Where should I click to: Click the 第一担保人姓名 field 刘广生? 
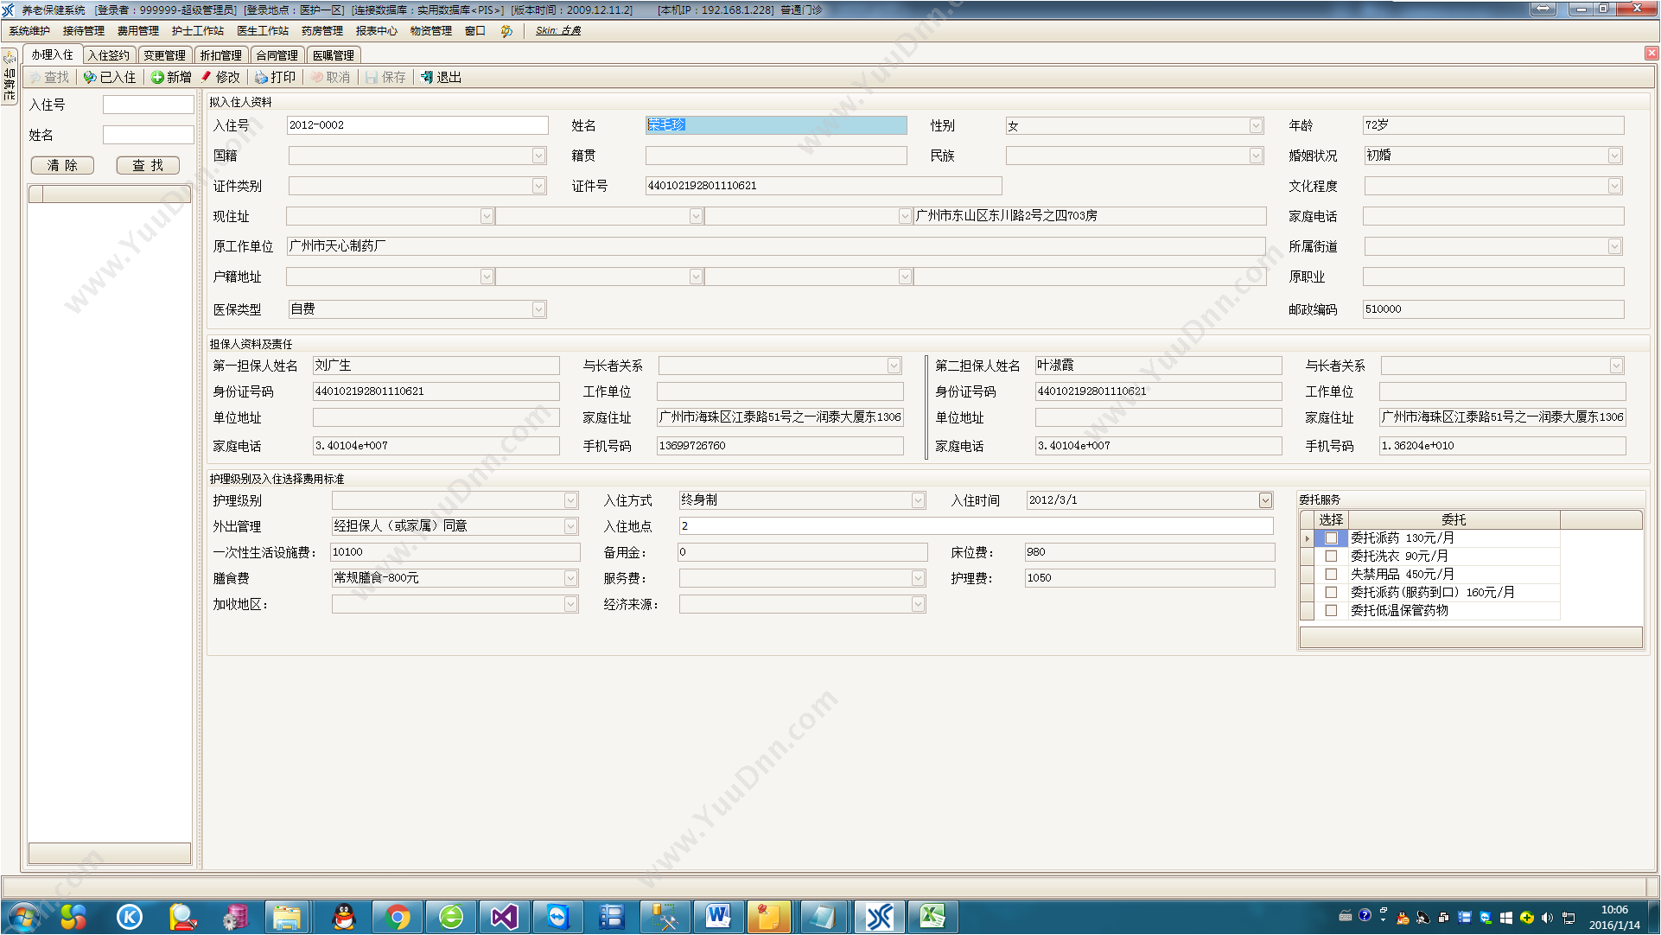[436, 366]
